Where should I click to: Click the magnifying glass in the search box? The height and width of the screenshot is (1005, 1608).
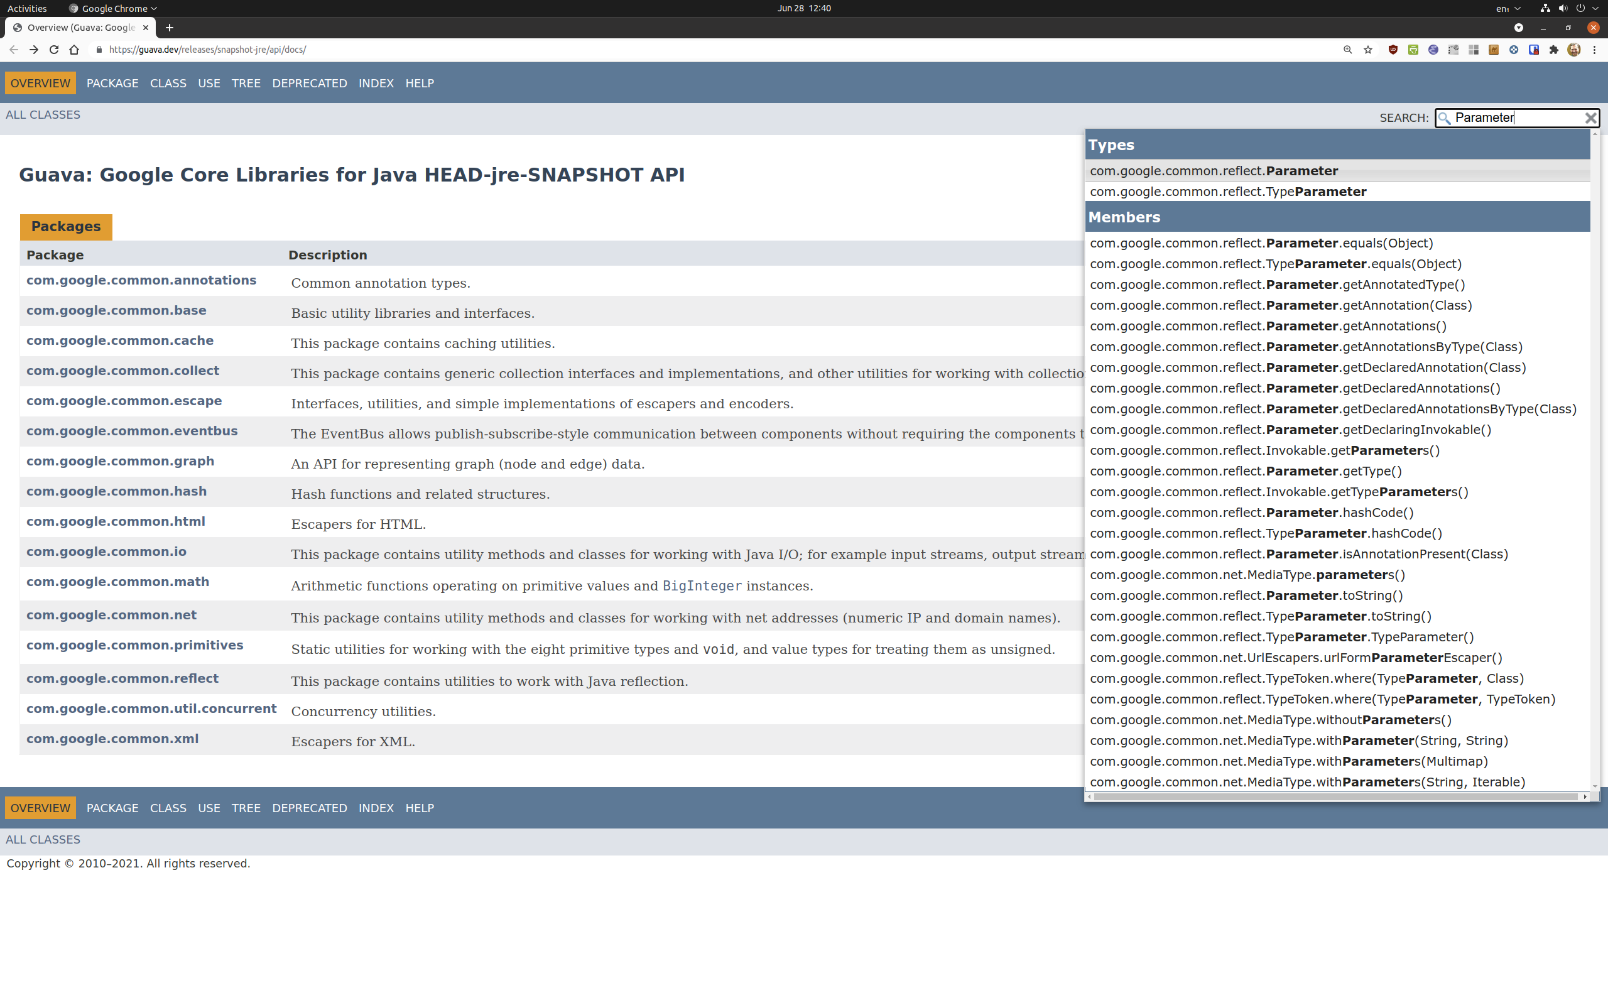(x=1446, y=117)
